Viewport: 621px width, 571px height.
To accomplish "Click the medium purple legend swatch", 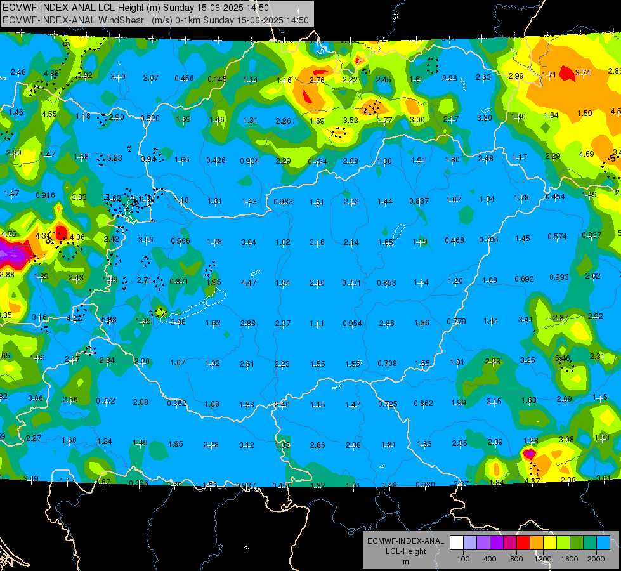I will (x=483, y=543).
